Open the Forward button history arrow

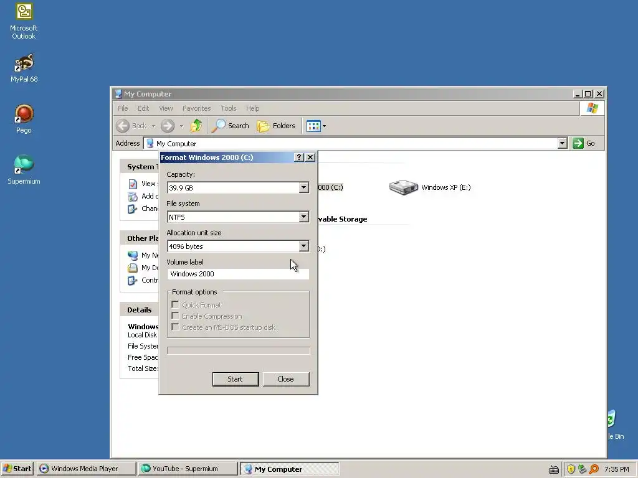[181, 126]
